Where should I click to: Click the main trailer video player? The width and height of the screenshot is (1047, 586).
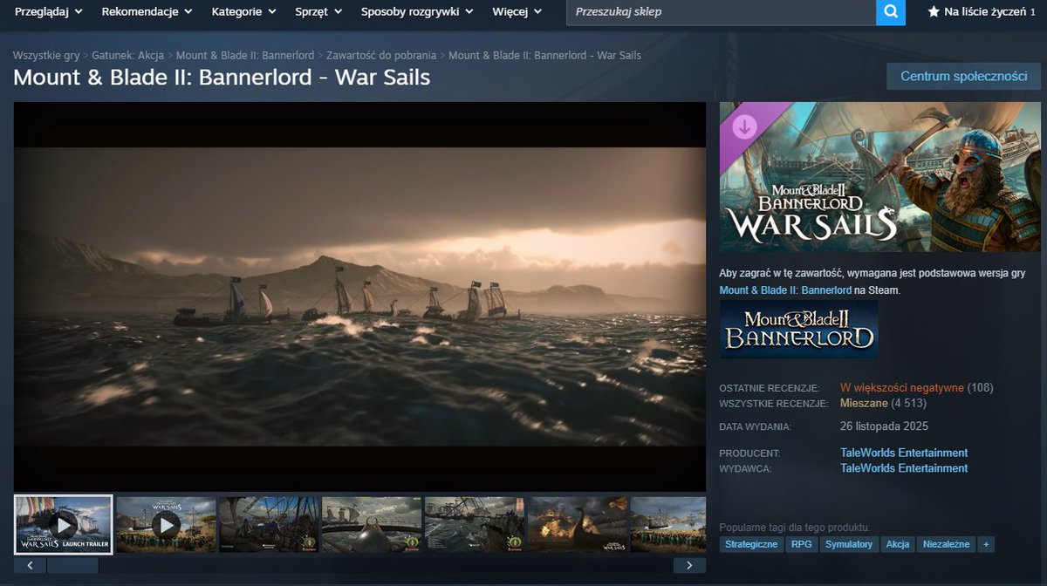359,296
